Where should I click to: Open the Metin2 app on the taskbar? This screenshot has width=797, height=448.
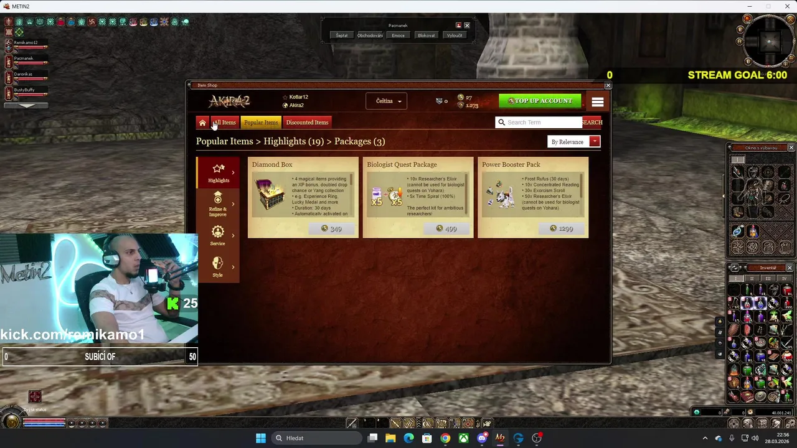click(499, 438)
